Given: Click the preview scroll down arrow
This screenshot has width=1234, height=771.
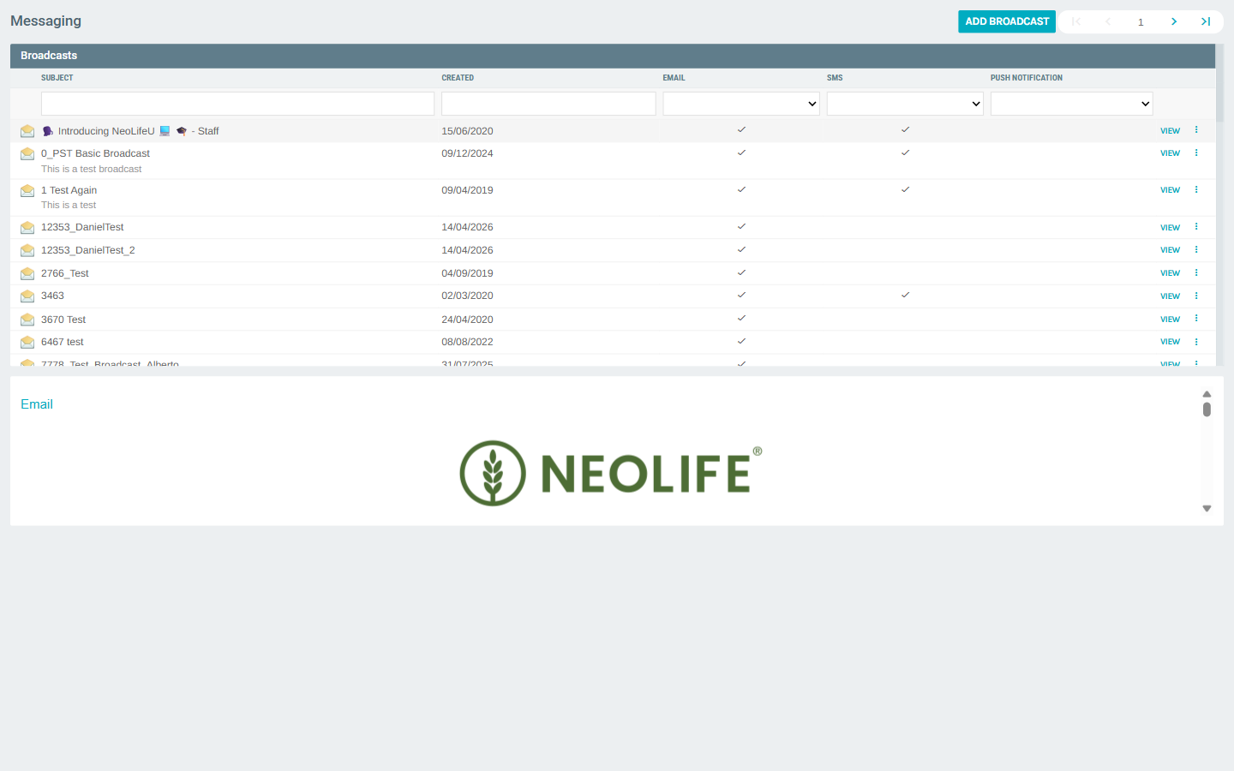Looking at the screenshot, I should (x=1207, y=509).
